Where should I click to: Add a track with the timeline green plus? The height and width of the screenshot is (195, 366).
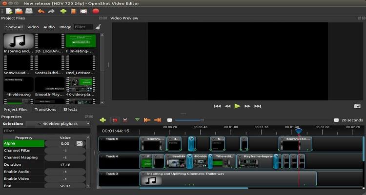click(102, 120)
